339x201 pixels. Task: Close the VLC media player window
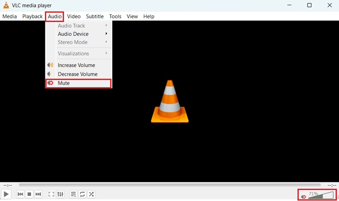tap(330, 5)
